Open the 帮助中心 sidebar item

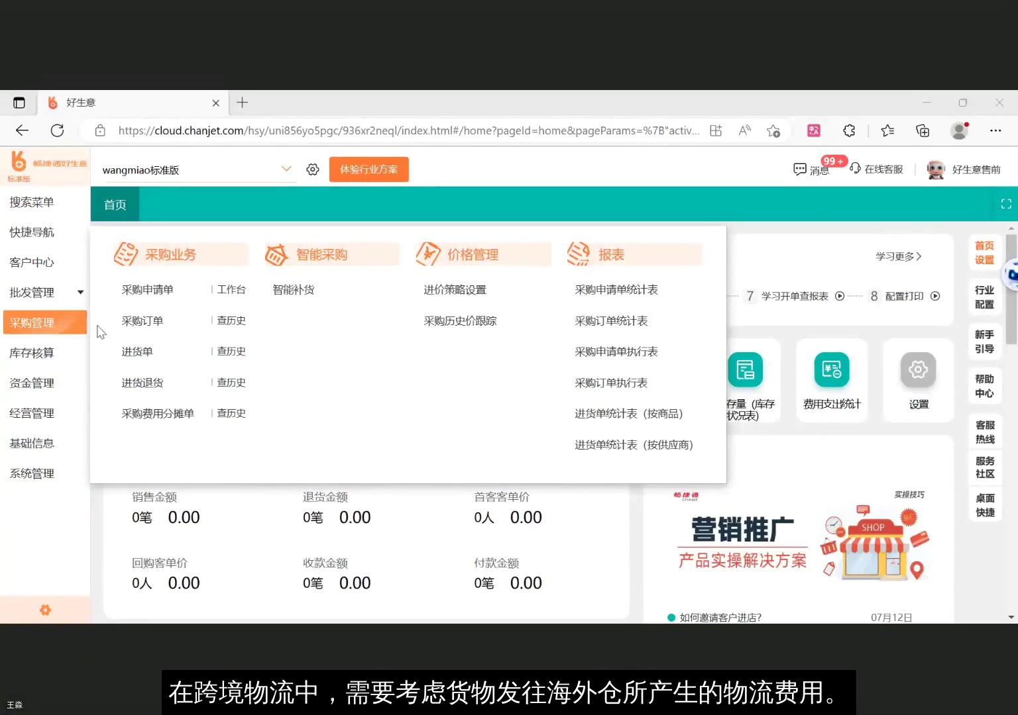coord(984,385)
